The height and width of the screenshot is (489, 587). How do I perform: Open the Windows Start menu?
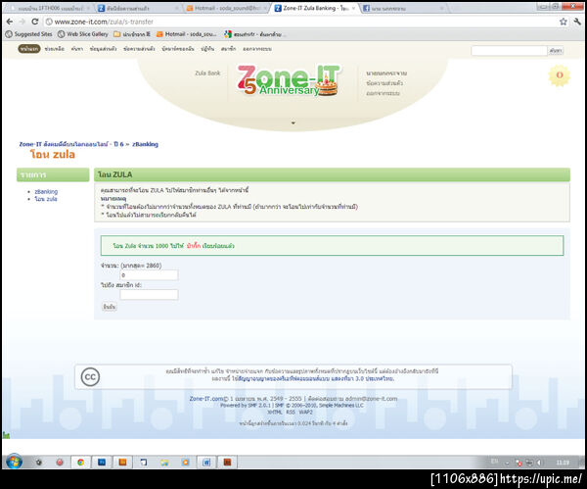pyautogui.click(x=14, y=462)
